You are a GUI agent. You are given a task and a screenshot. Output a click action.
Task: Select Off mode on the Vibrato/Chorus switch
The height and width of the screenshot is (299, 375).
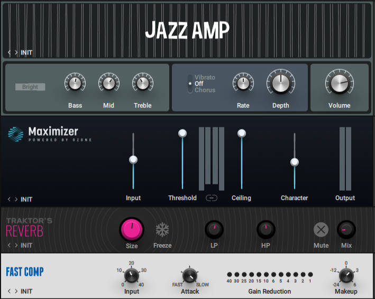pyautogui.click(x=199, y=83)
